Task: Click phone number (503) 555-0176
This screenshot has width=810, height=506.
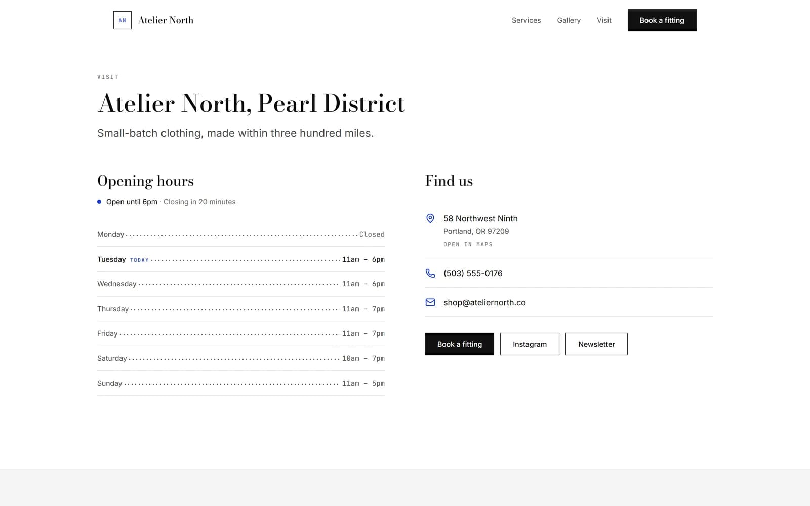Action: point(473,273)
